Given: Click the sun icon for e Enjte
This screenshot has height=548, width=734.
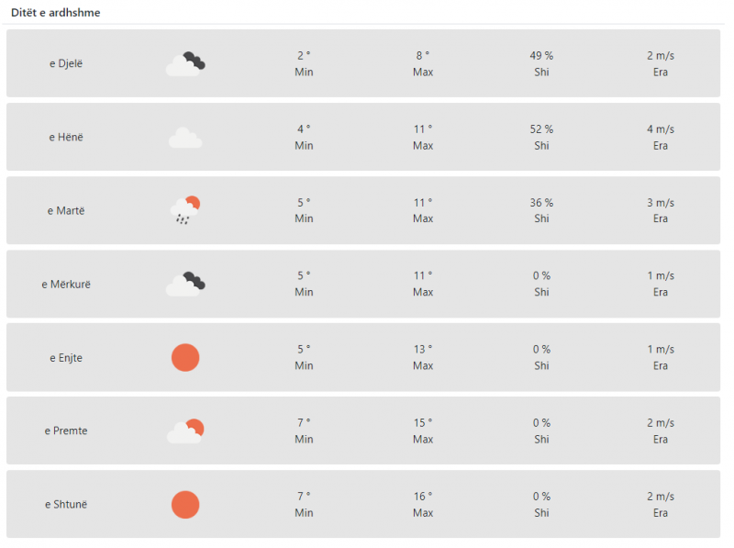Looking at the screenshot, I should 185,357.
